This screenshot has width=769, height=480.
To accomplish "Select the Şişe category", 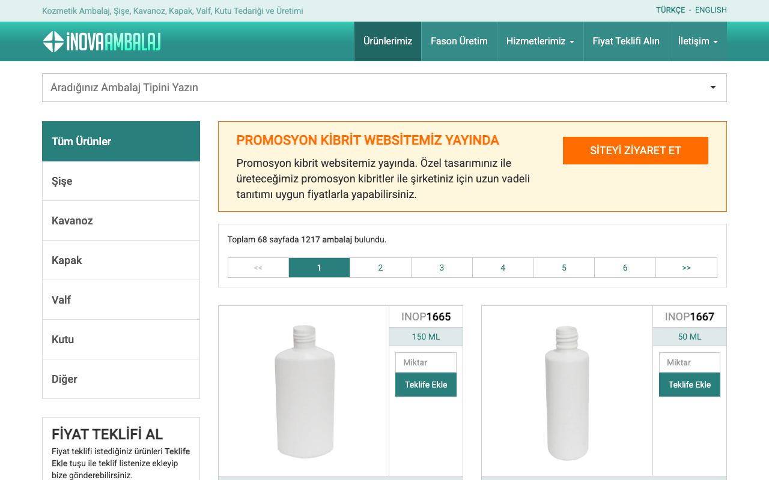I will [x=121, y=181].
